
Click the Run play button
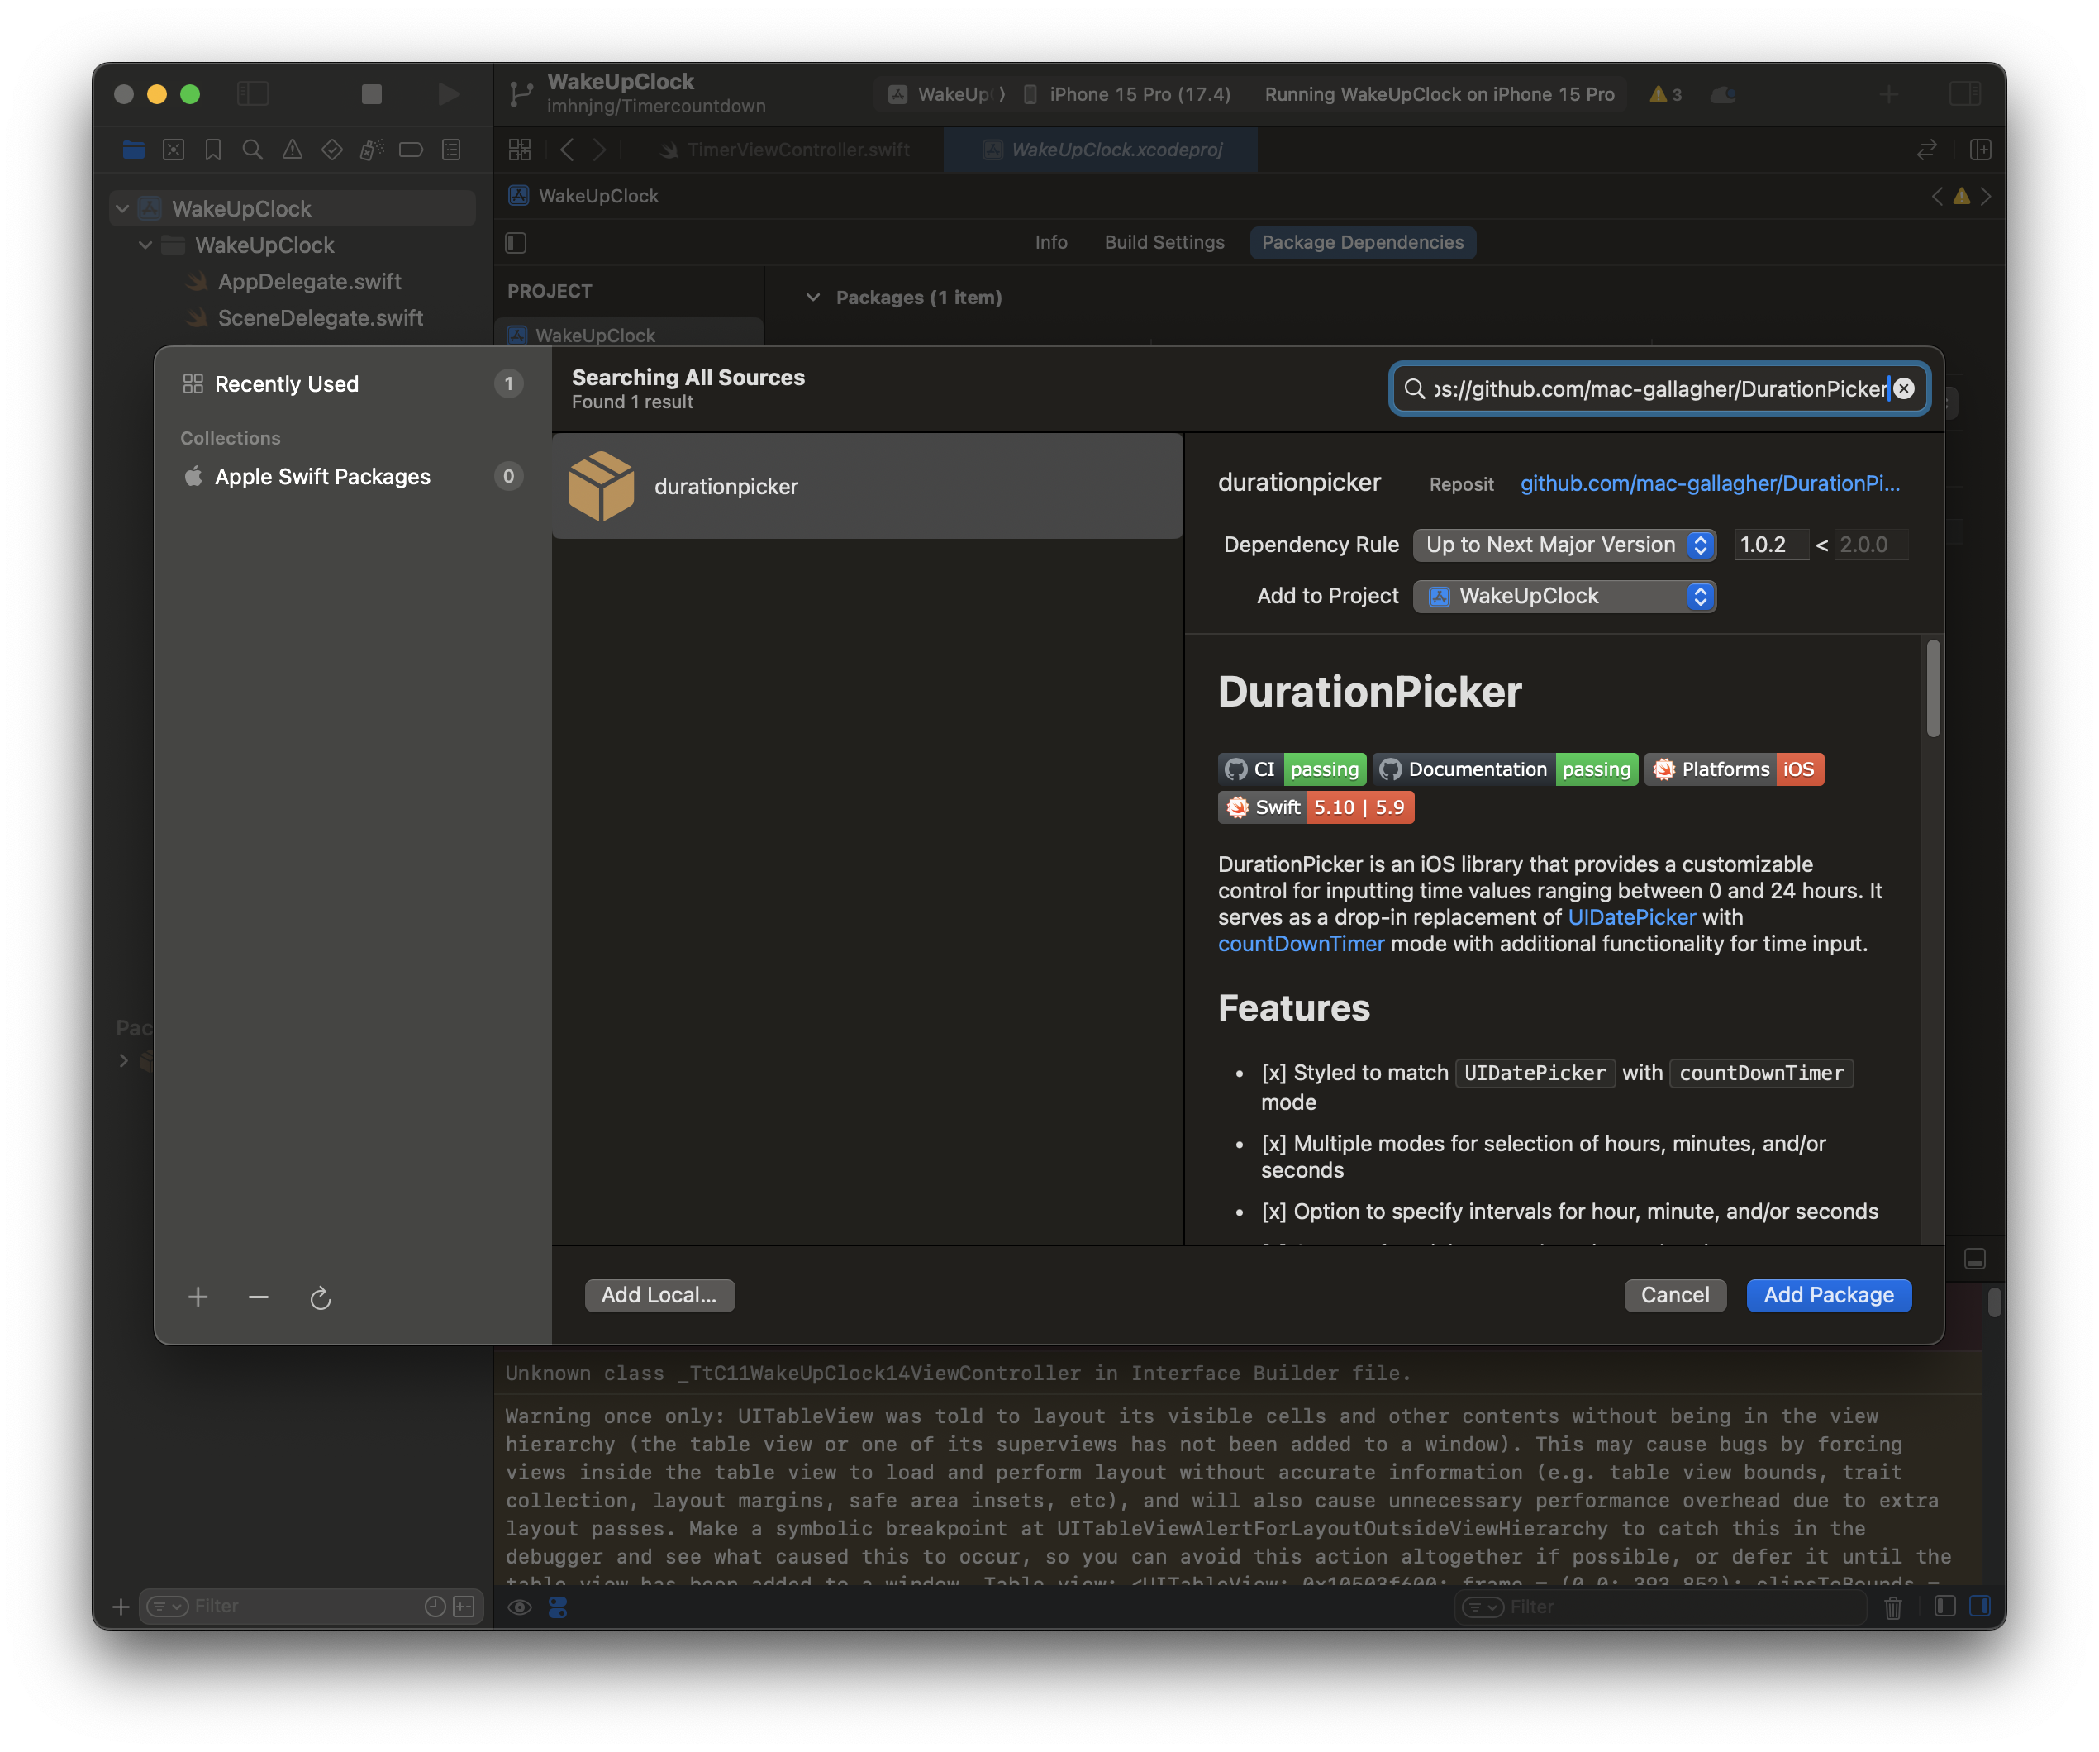(x=449, y=94)
